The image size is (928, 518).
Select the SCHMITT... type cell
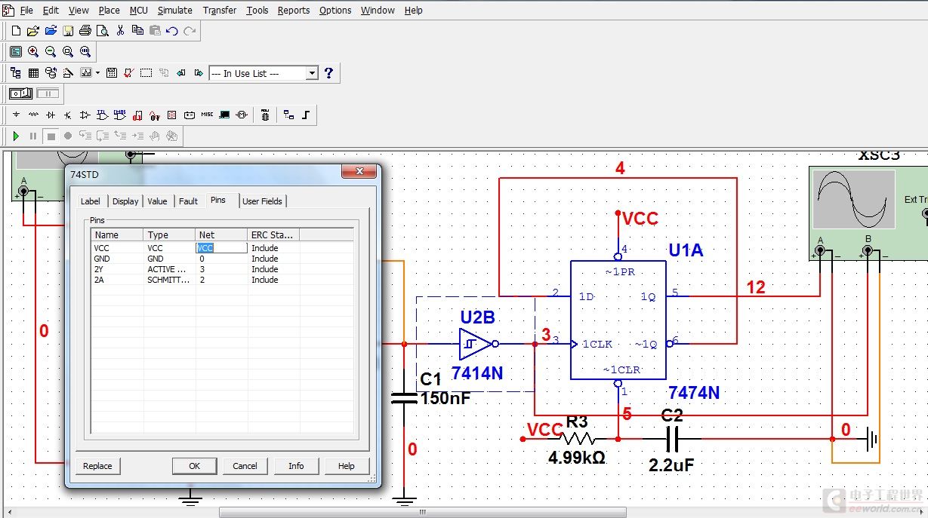coord(169,280)
